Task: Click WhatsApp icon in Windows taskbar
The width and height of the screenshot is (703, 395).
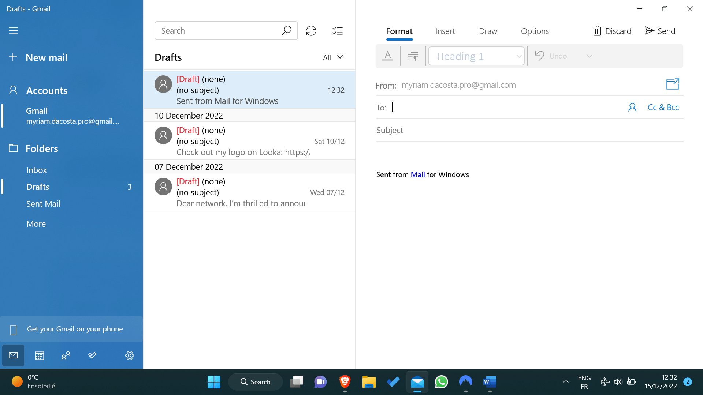Action: click(441, 381)
